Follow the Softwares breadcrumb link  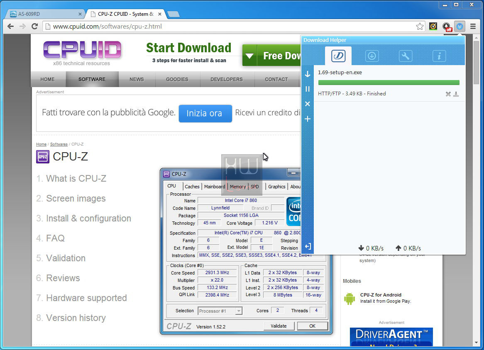(59, 144)
